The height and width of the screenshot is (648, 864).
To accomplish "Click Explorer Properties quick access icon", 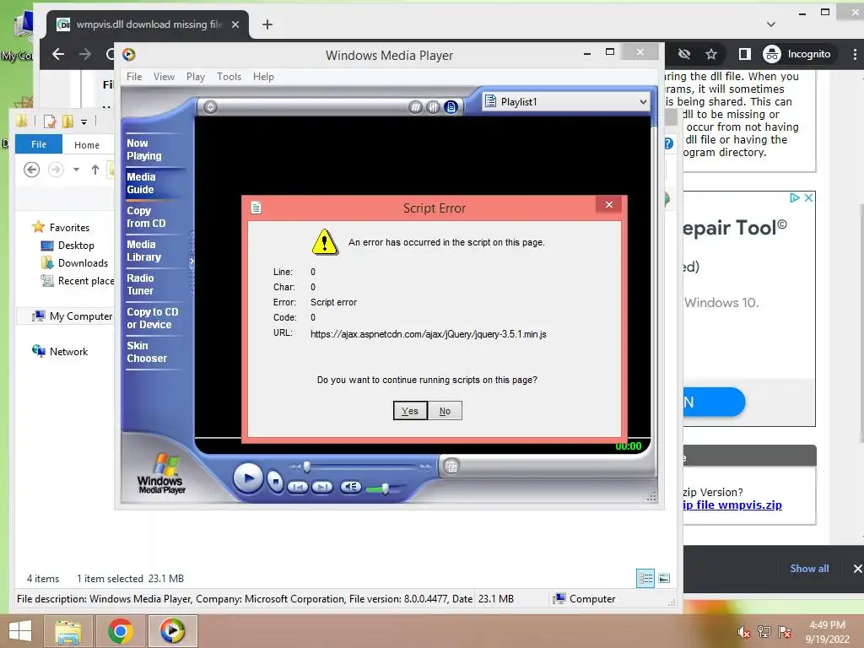I will (50, 121).
